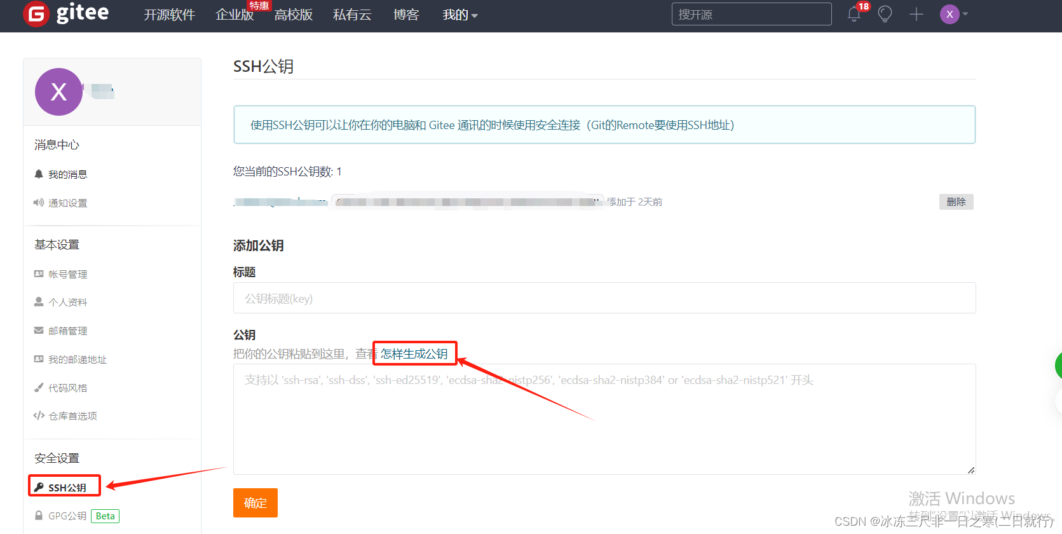Open 高校版 navigation item

click(294, 15)
